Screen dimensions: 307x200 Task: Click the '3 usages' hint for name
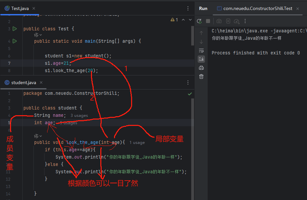(x=79, y=116)
